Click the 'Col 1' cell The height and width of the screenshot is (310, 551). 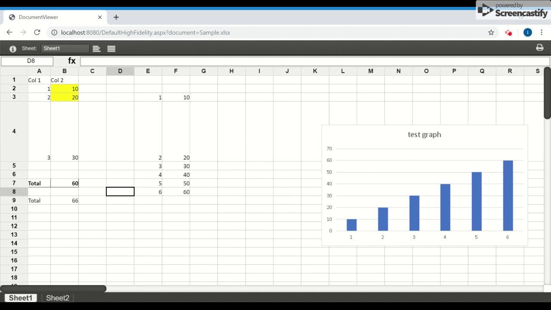click(39, 80)
